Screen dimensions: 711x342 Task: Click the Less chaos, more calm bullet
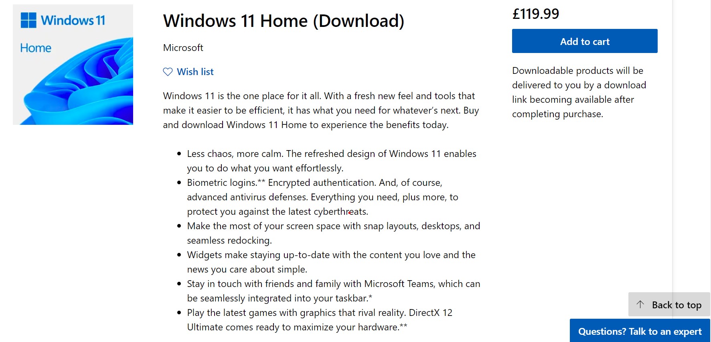click(x=332, y=161)
